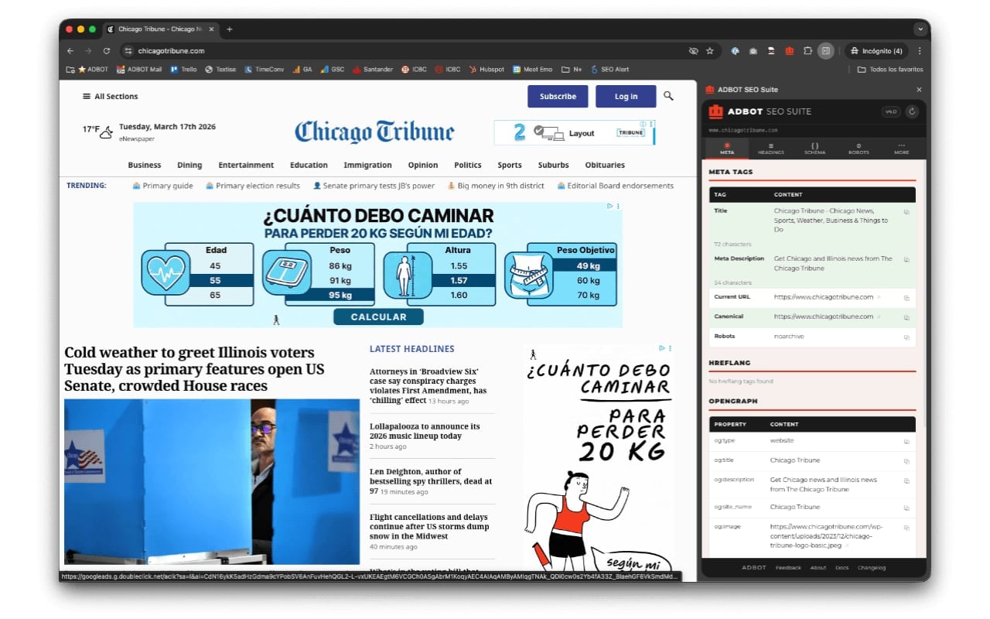Image resolution: width=990 pixels, height=619 pixels.
Task: Open the eNewspaper link
Action: (x=137, y=139)
